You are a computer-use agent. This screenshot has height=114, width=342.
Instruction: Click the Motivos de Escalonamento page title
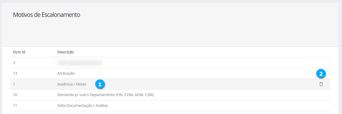(x=47, y=15)
